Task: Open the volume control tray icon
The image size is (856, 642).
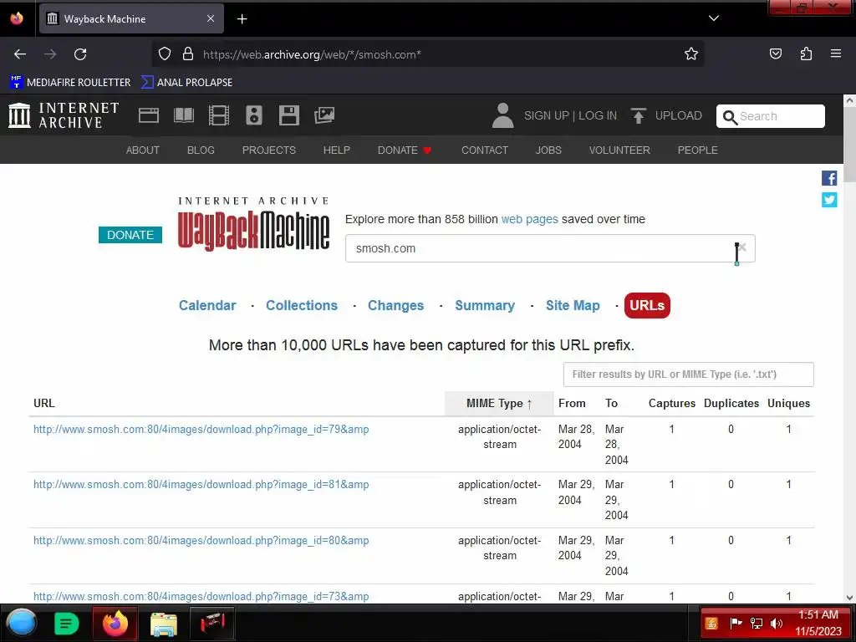Action: pos(777,624)
